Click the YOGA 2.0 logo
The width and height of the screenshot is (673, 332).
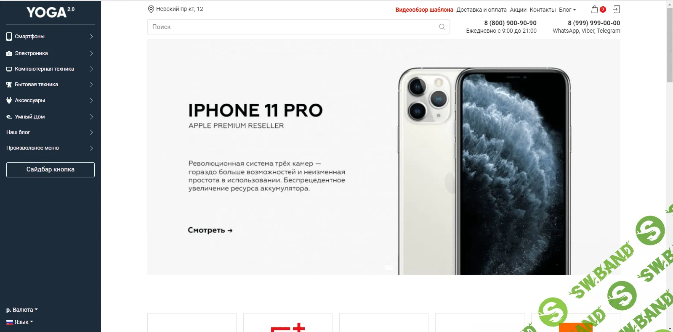tap(51, 12)
